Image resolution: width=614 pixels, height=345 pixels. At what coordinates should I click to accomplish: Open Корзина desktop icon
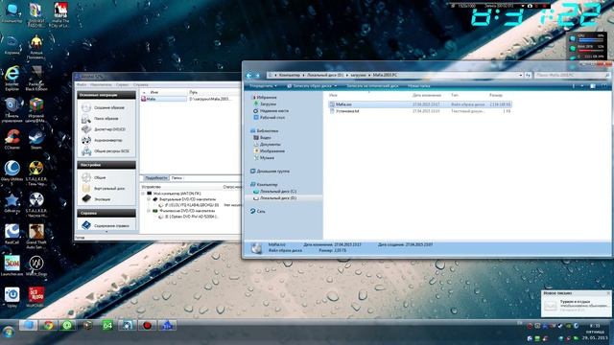[x=12, y=45]
